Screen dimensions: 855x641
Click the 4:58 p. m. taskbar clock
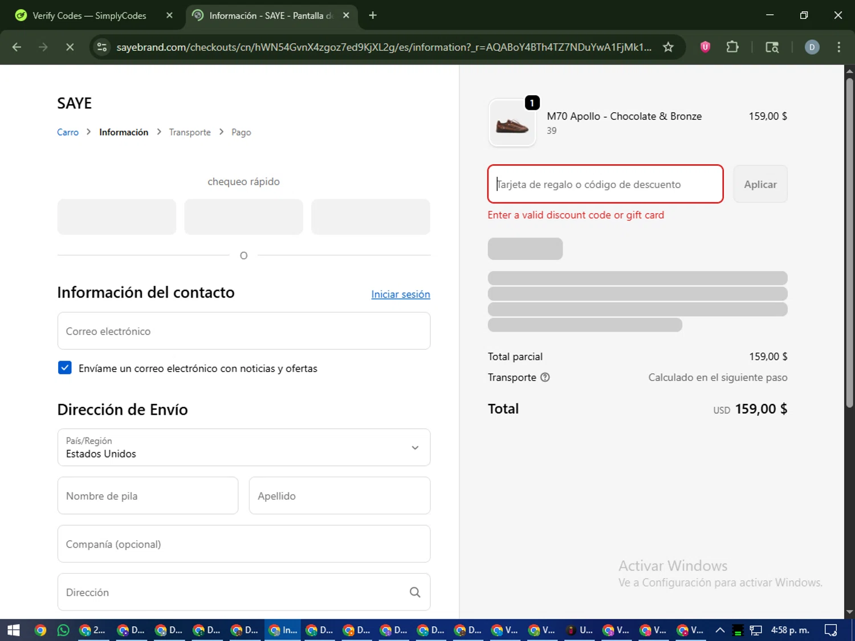coord(790,630)
